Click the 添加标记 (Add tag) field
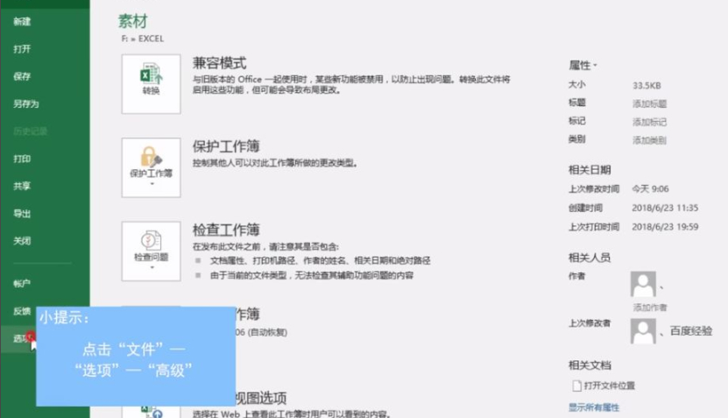This screenshot has height=418, width=728. click(649, 122)
